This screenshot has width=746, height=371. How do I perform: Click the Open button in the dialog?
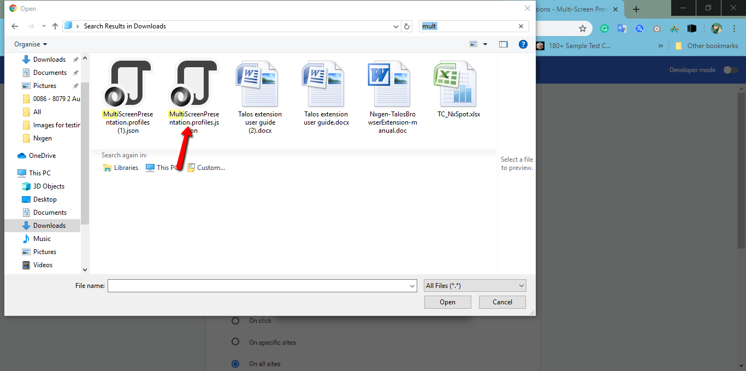447,302
